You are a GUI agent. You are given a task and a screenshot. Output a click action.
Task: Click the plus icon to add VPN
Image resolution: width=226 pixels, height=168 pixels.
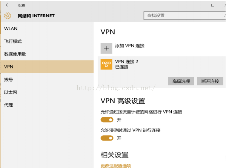[106, 48]
